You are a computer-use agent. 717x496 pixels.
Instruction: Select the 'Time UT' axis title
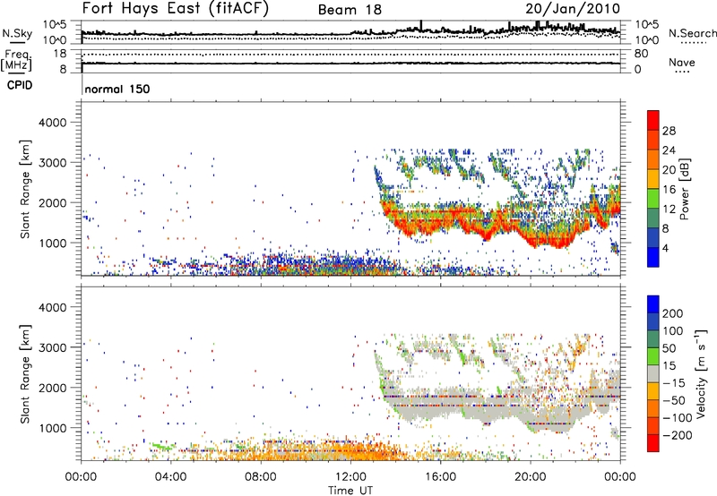pyautogui.click(x=350, y=490)
